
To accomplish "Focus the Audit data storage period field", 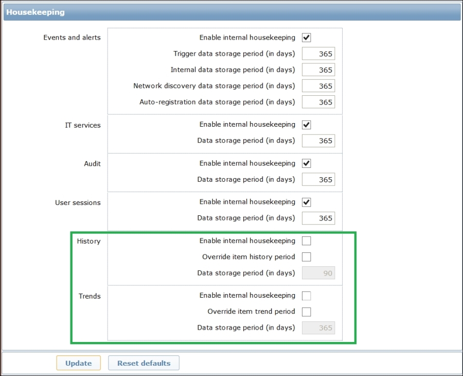I will 318,180.
